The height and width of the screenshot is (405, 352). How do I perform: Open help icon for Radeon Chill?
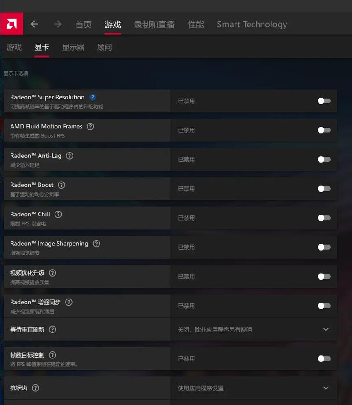58,215
